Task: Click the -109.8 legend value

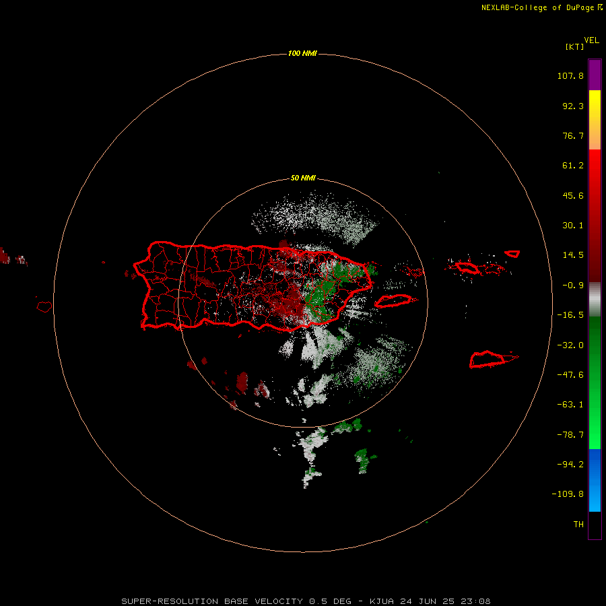Action: tap(568, 494)
